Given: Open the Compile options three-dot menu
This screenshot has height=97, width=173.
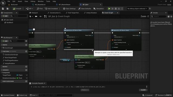Looking at the screenshot, I should 23,9.
